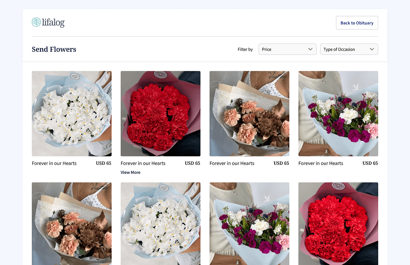Pick the purple mixed bouquet in bottom row
The height and width of the screenshot is (265, 410).
point(249,223)
